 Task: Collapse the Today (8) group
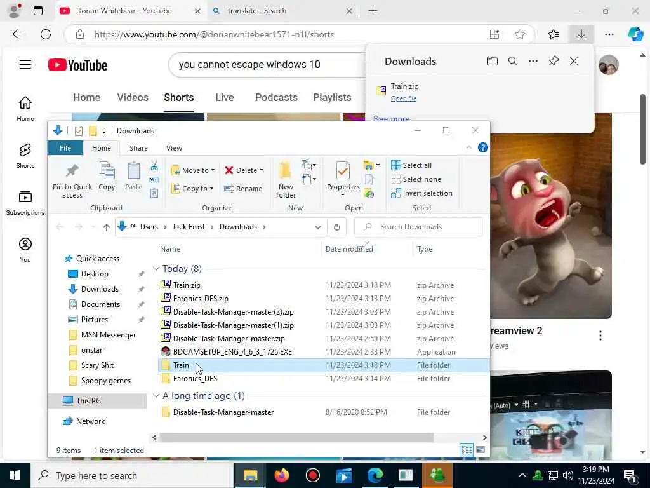coord(156,269)
